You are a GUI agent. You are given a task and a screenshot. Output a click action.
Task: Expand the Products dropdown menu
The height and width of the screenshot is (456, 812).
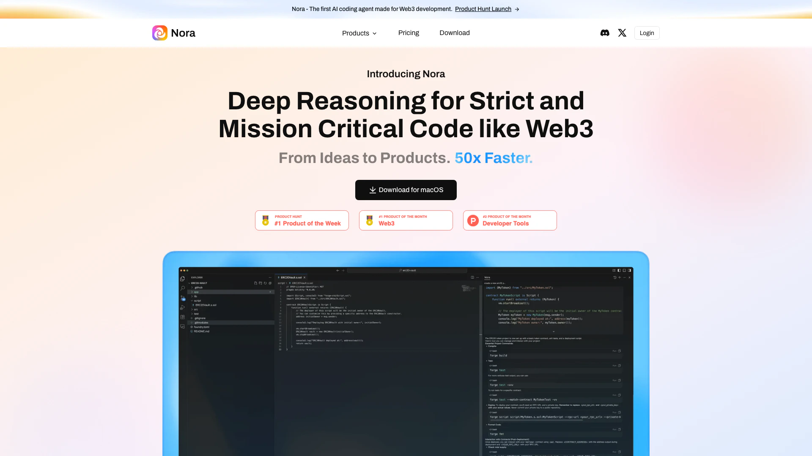[x=359, y=33]
